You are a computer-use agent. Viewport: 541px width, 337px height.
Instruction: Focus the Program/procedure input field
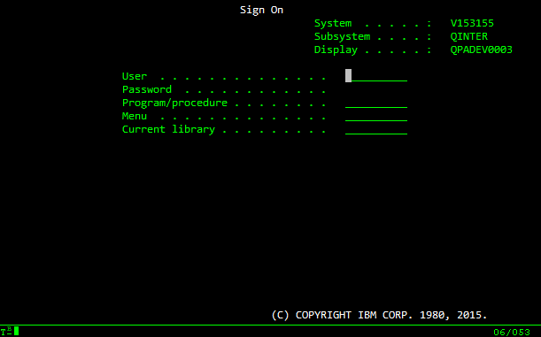(x=376, y=103)
